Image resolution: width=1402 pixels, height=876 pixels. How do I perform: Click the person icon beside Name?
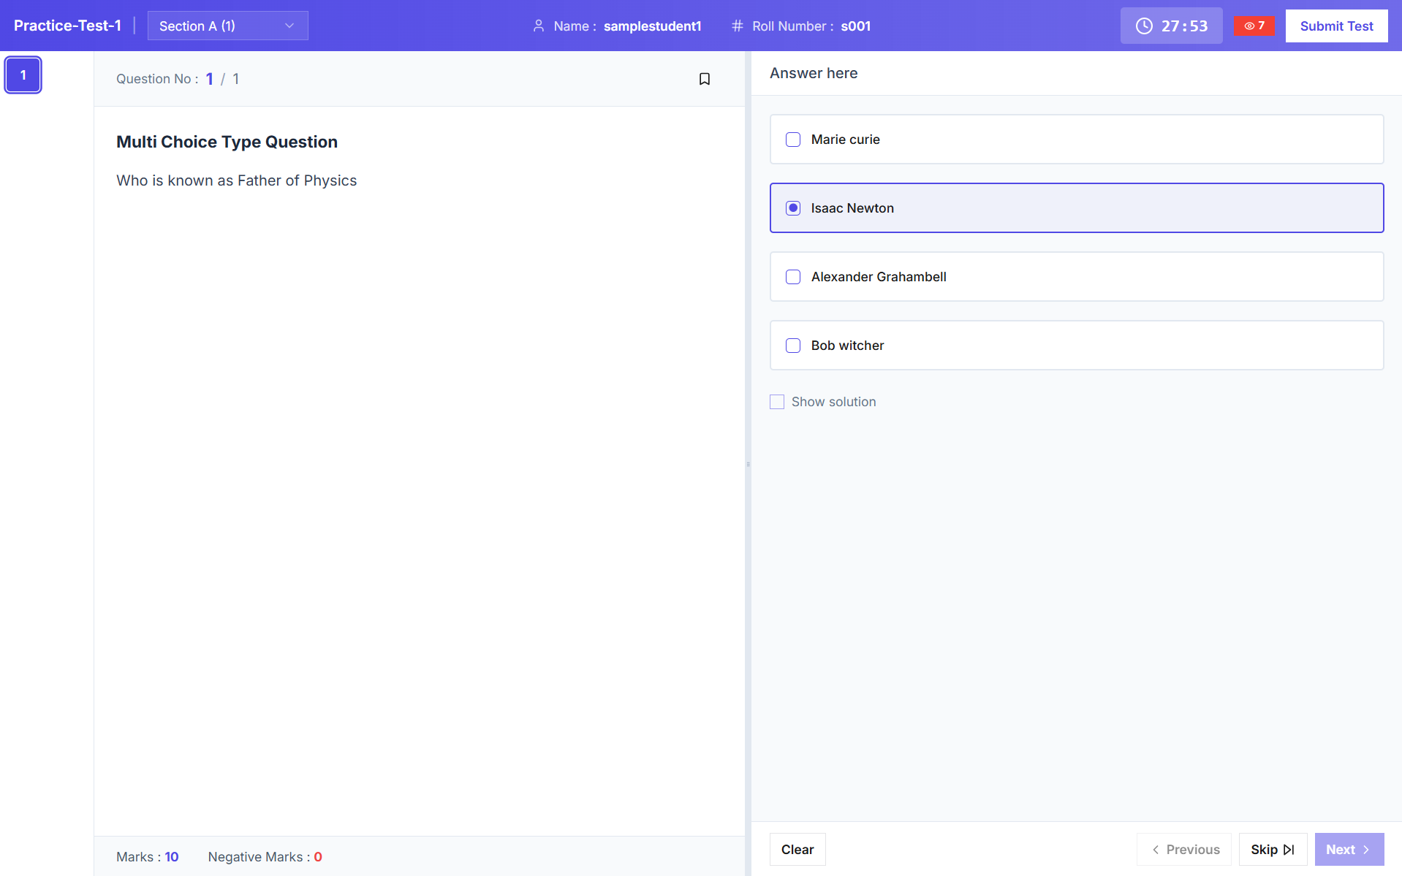(x=539, y=26)
